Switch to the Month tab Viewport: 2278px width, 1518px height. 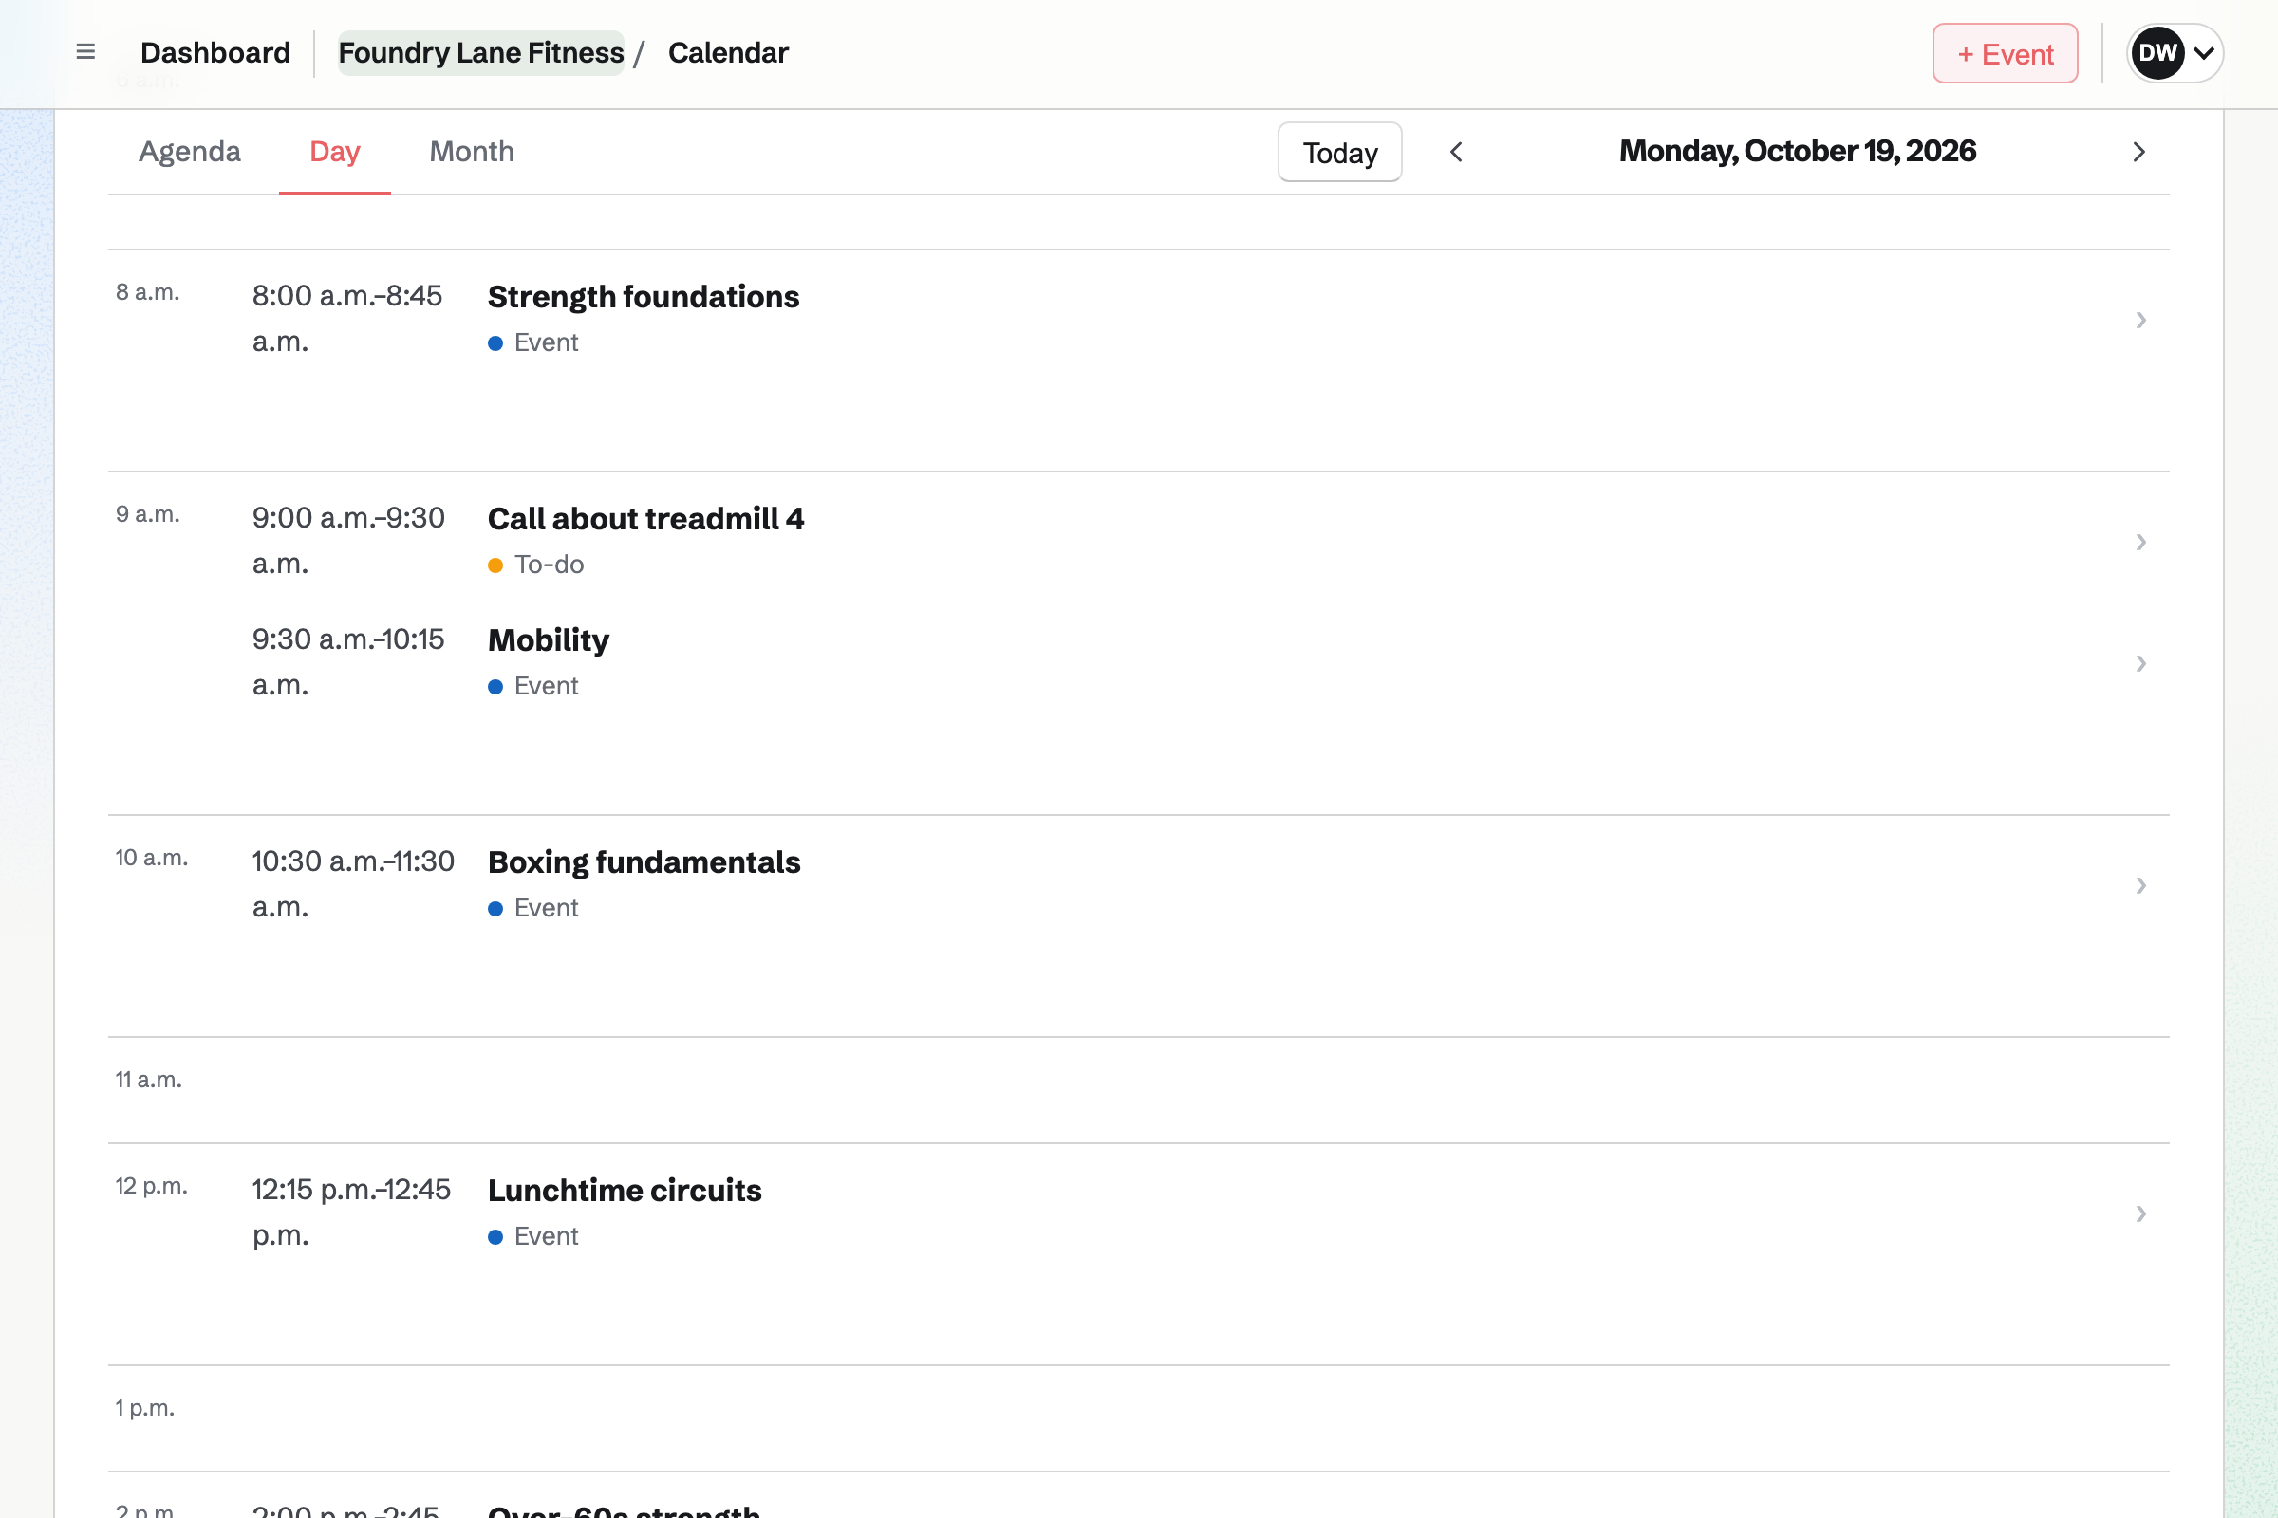pos(472,152)
